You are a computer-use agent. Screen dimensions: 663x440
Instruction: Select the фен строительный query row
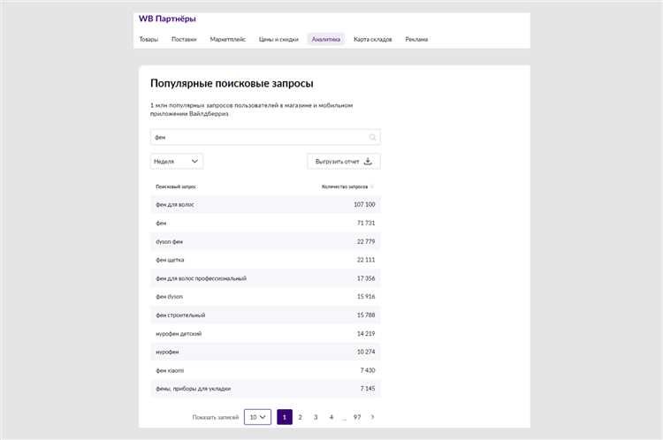coord(265,315)
